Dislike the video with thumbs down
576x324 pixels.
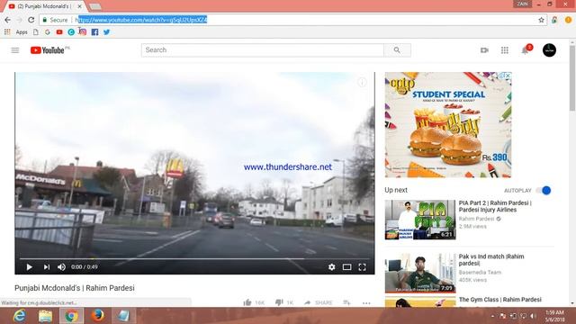(x=279, y=302)
